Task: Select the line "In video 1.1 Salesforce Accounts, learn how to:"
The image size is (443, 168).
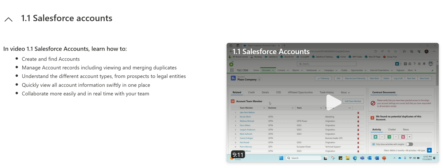Action: pos(65,49)
